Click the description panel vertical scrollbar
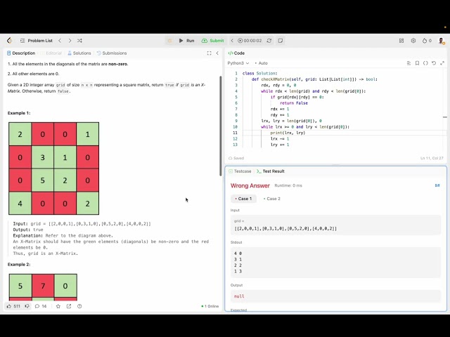Screen dimensions: 450x337 (220, 126)
